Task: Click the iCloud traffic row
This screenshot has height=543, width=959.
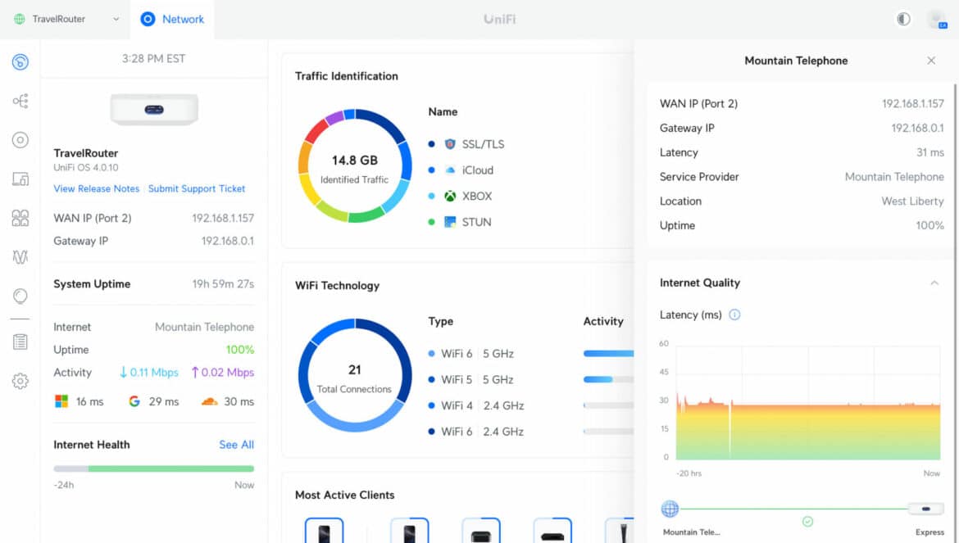Action: point(461,170)
